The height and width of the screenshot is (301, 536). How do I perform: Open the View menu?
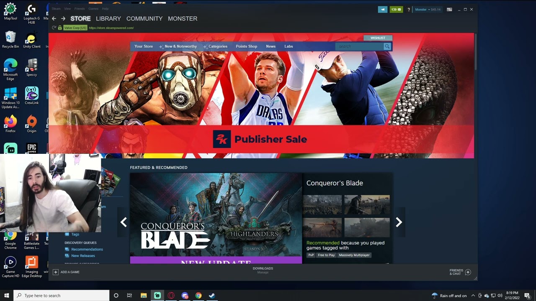pos(67,9)
